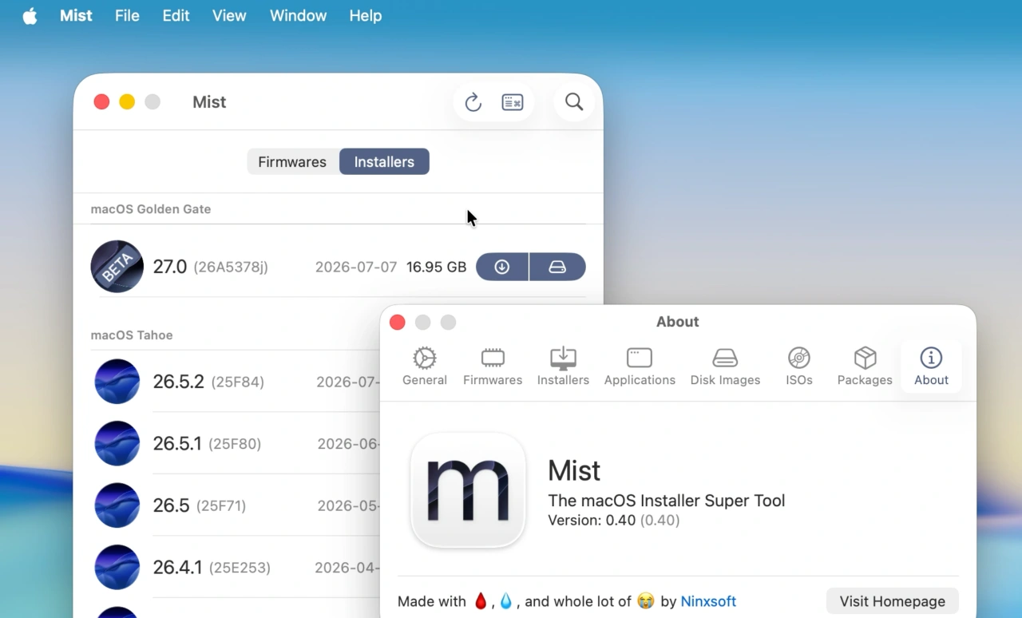This screenshot has width=1022, height=618.
Task: Click the Visit Homepage button
Action: (x=892, y=601)
